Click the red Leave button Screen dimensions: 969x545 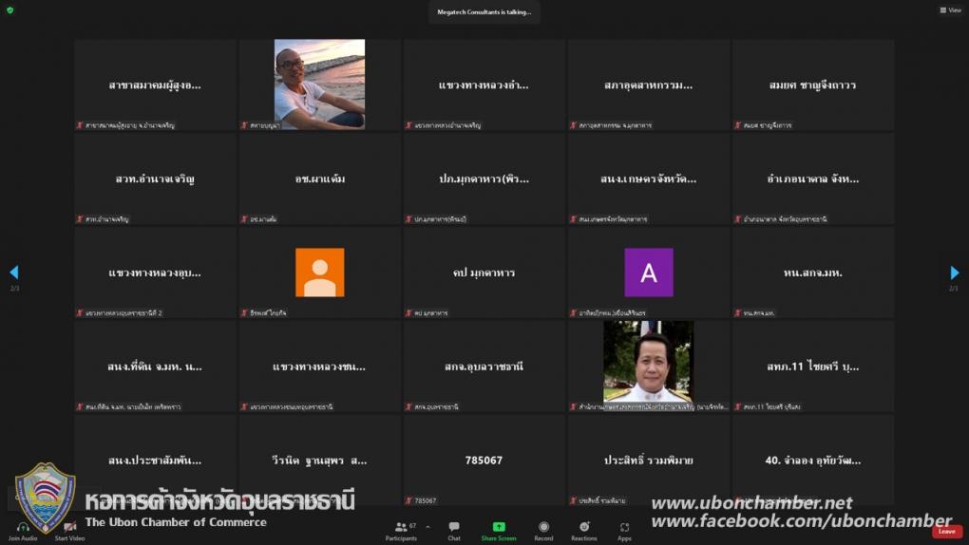[947, 532]
